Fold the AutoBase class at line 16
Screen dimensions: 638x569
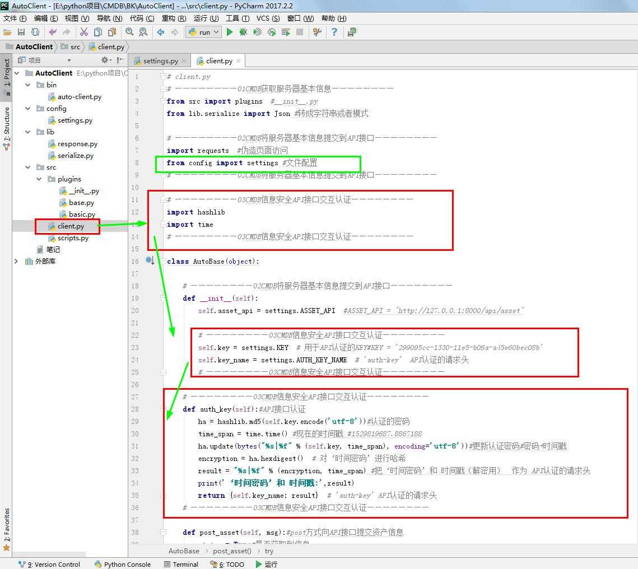(163, 261)
